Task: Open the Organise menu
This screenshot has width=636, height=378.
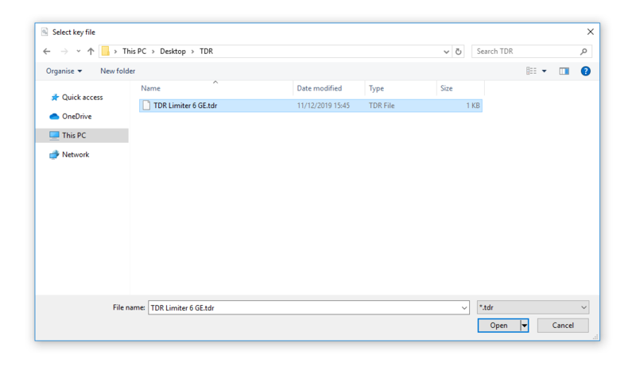Action: click(x=64, y=71)
